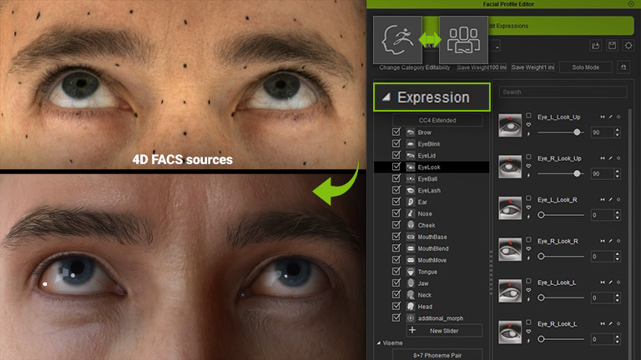Click the load profile folder icon
The image size is (641, 360).
pos(596,45)
